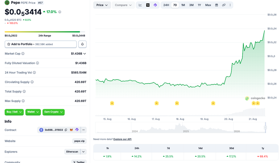The height and width of the screenshot is (163, 280).
Task: Click the 7d 25.5% performance cell
Action: [x=168, y=156]
